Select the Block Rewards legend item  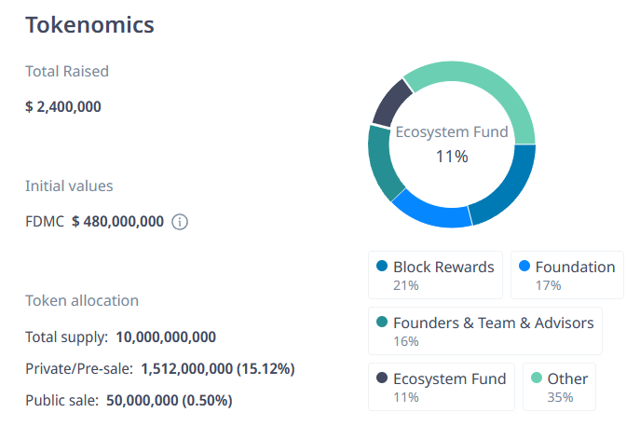435,274
